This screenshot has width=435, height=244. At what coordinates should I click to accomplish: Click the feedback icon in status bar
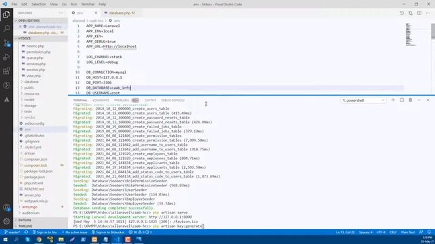[421, 232]
